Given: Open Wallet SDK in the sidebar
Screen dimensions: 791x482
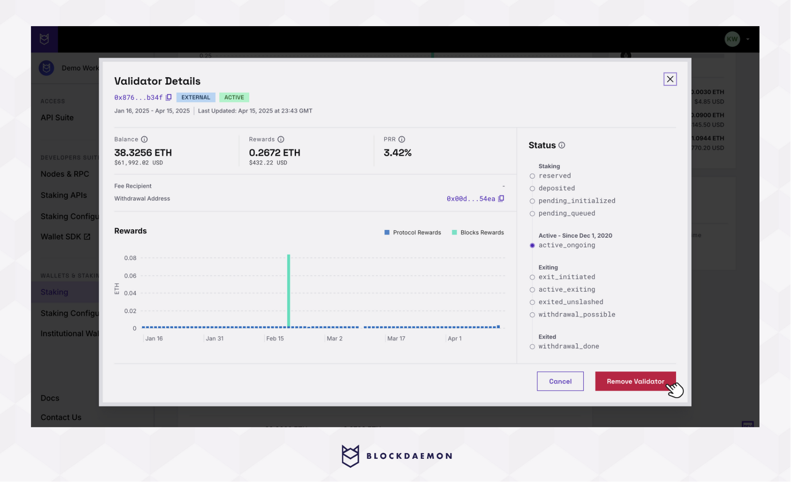Looking at the screenshot, I should [61, 237].
